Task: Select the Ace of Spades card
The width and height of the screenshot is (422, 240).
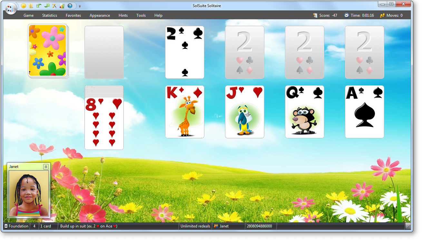Action: click(x=364, y=112)
